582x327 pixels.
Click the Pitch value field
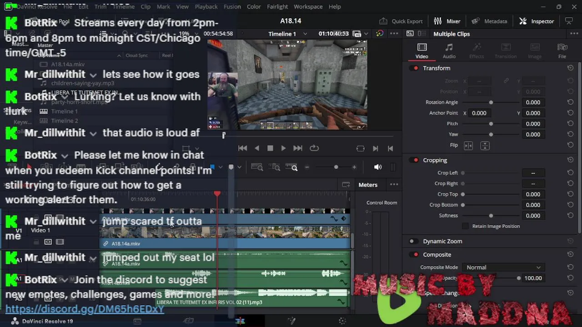[533, 124]
